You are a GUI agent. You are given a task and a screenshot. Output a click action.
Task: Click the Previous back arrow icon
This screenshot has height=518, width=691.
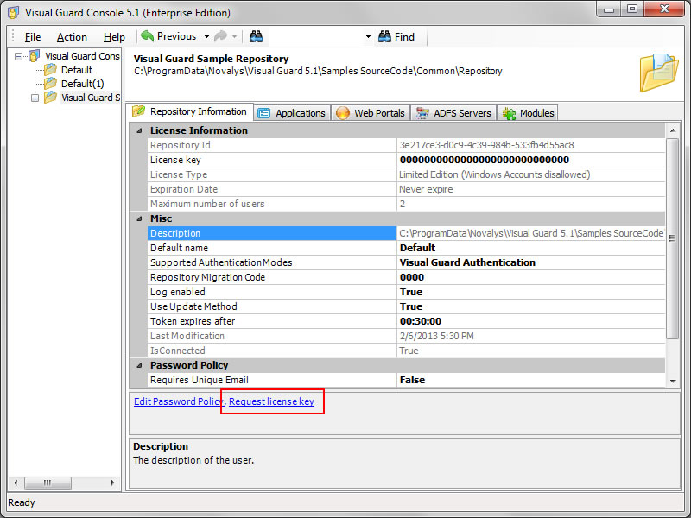(147, 36)
